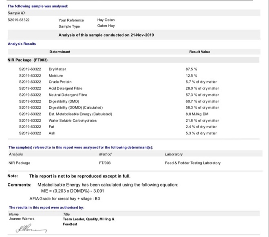Select the analysis date line 21-Nov-2019
Viewport: 269px width, 237px height.
point(106,35)
